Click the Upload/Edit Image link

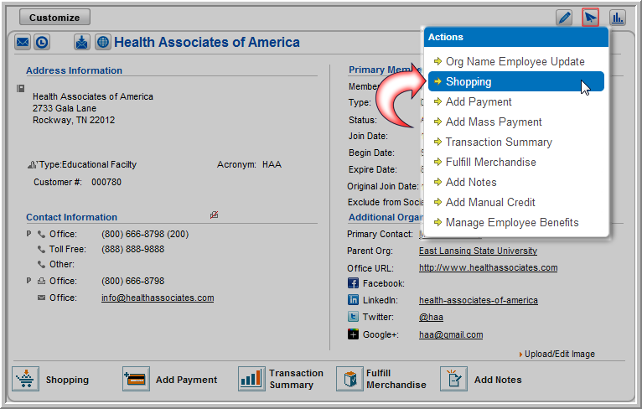(559, 354)
